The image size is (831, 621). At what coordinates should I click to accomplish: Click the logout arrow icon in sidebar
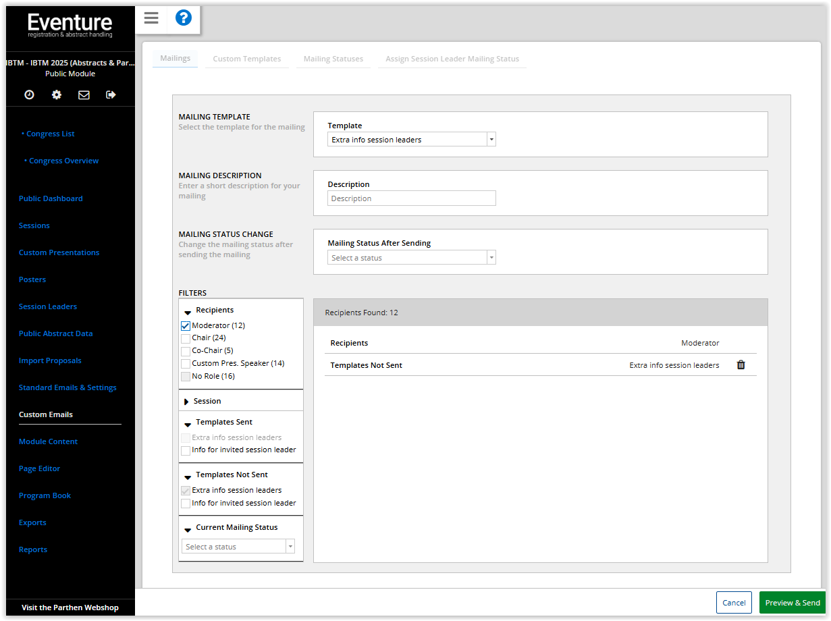coord(111,95)
